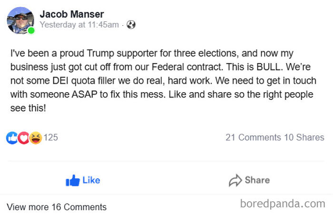Click the thumbs-up icon on the Like button
This screenshot has height=214, width=333.
73,180
